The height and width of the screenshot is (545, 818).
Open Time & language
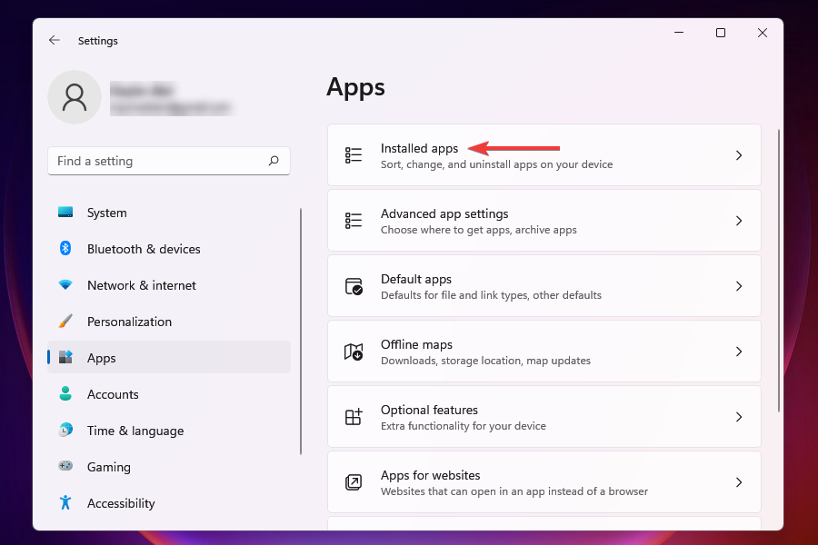(x=169, y=431)
